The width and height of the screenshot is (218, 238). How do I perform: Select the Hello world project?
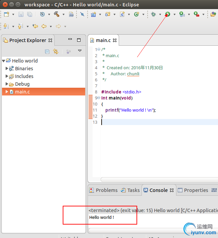tap(25, 61)
